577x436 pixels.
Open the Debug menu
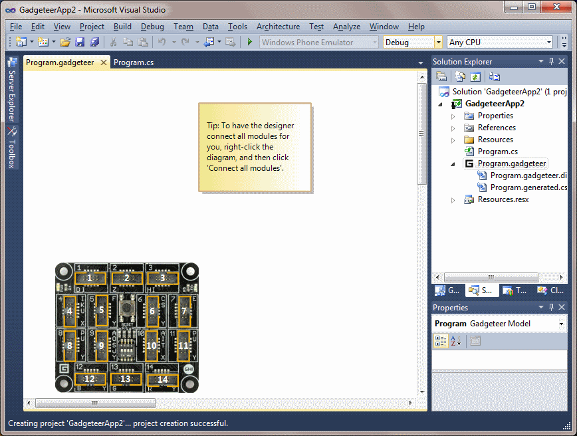[x=152, y=27]
